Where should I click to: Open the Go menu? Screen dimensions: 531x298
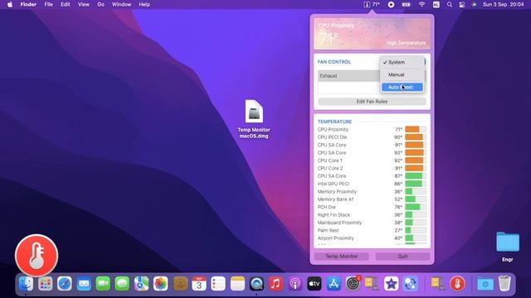[100, 4]
